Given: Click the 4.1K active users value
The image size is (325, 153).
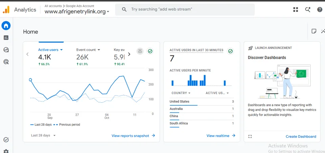Looking at the screenshot, I should pyautogui.click(x=44, y=57).
